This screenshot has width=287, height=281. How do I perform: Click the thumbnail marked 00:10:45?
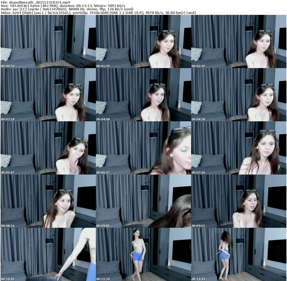[x=48, y=254]
